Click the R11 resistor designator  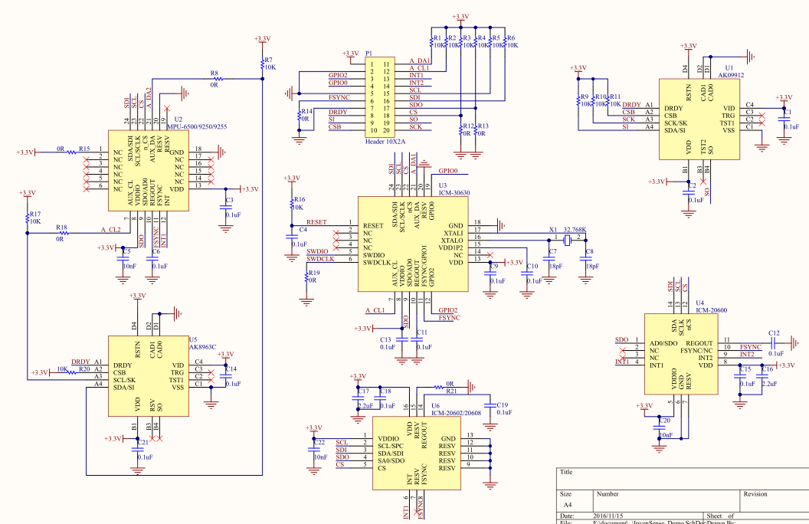(x=615, y=97)
